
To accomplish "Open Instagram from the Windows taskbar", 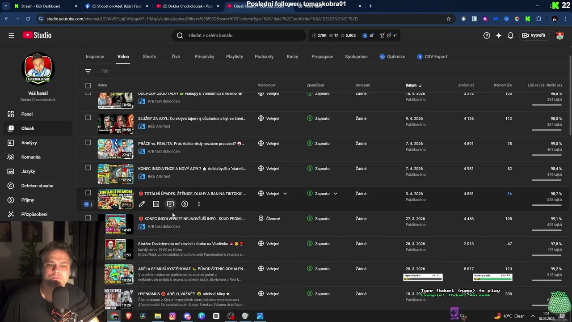I will (172, 316).
